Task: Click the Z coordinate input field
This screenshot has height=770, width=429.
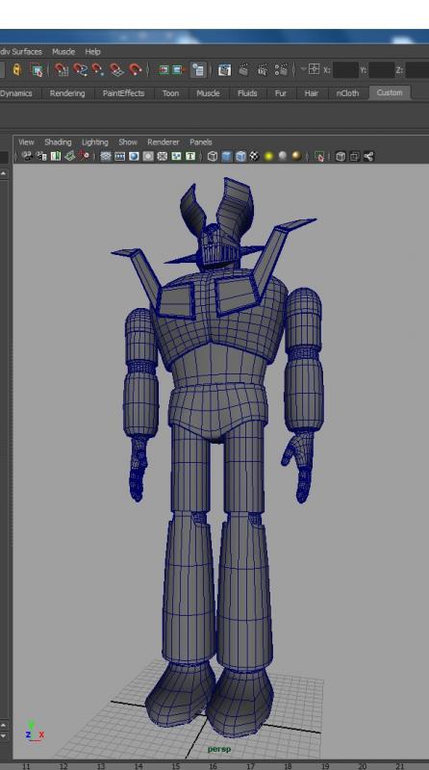Action: 417,70
